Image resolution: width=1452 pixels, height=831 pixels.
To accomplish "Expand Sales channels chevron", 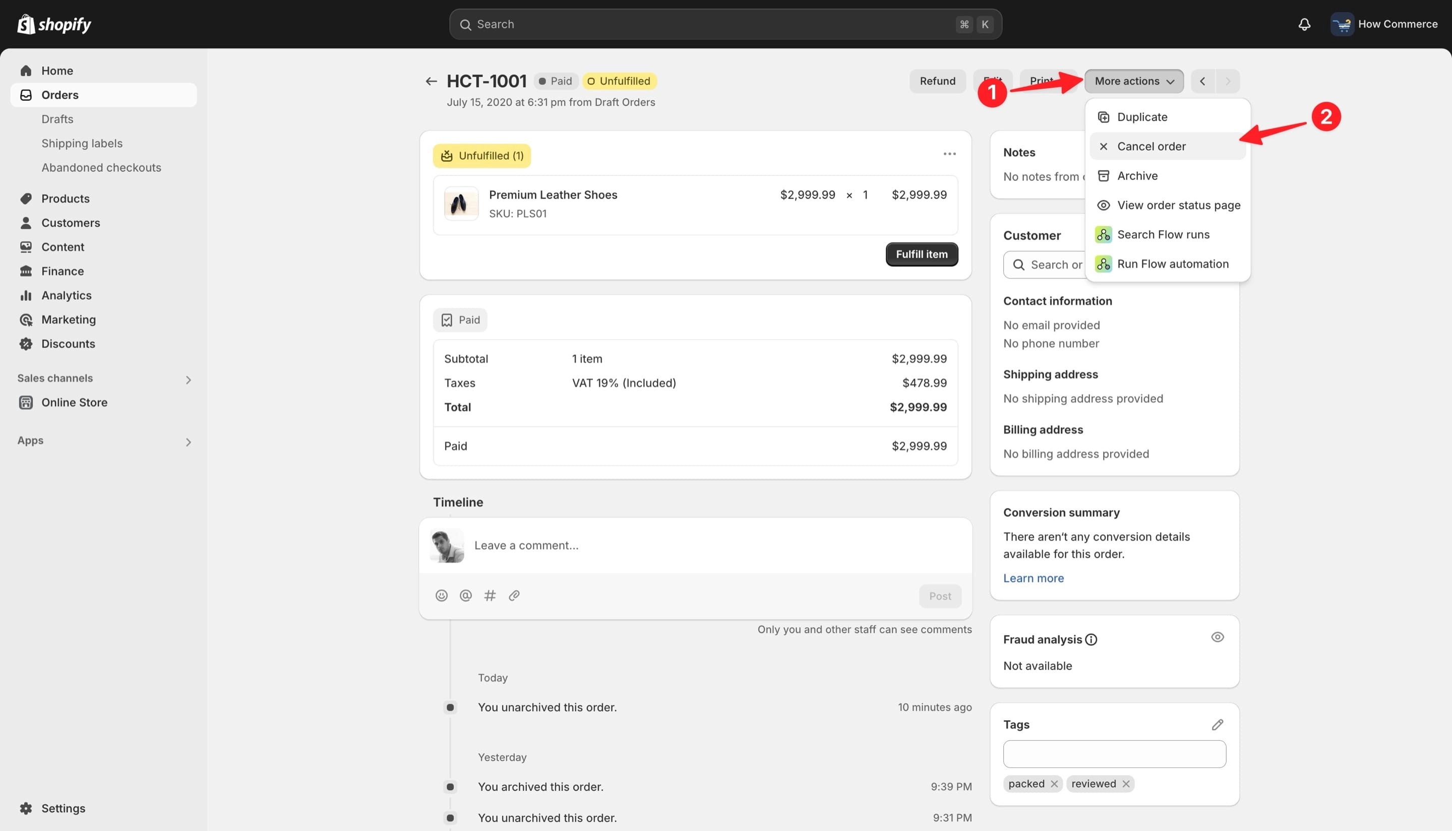I will click(189, 379).
